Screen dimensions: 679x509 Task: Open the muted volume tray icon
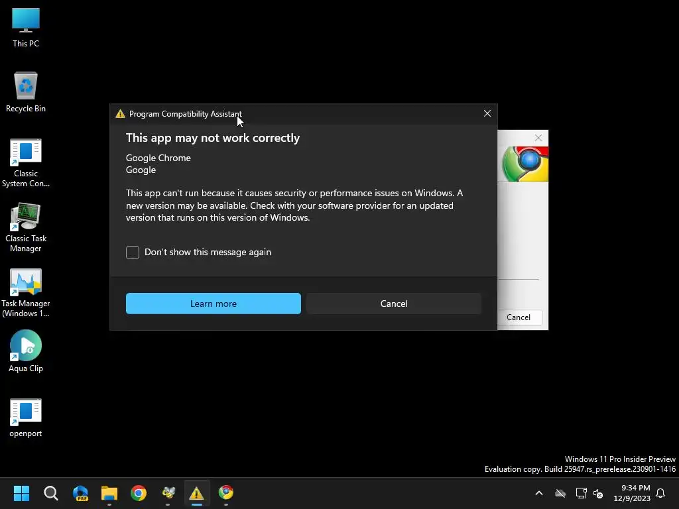tap(599, 493)
